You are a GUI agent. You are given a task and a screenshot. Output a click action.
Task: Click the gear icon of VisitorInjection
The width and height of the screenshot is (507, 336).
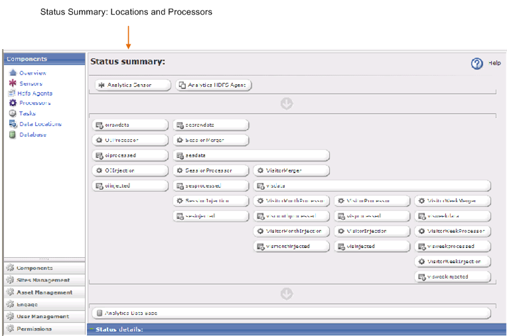341,231
